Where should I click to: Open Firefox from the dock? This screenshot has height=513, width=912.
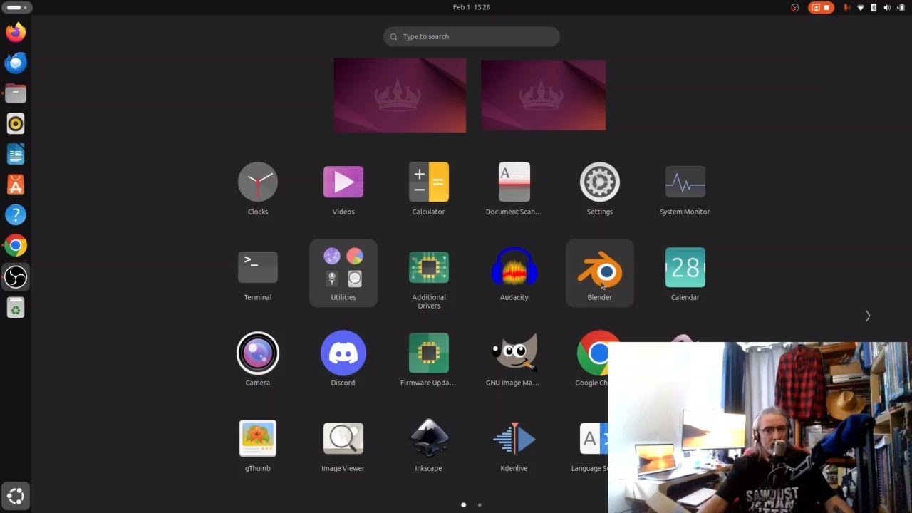pyautogui.click(x=16, y=32)
